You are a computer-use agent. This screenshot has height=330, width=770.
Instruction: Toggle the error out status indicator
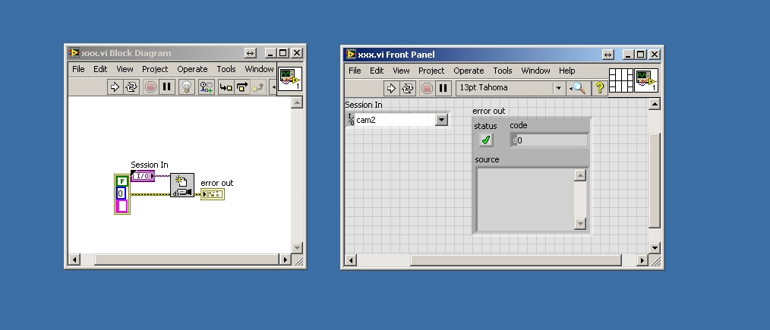coord(486,140)
